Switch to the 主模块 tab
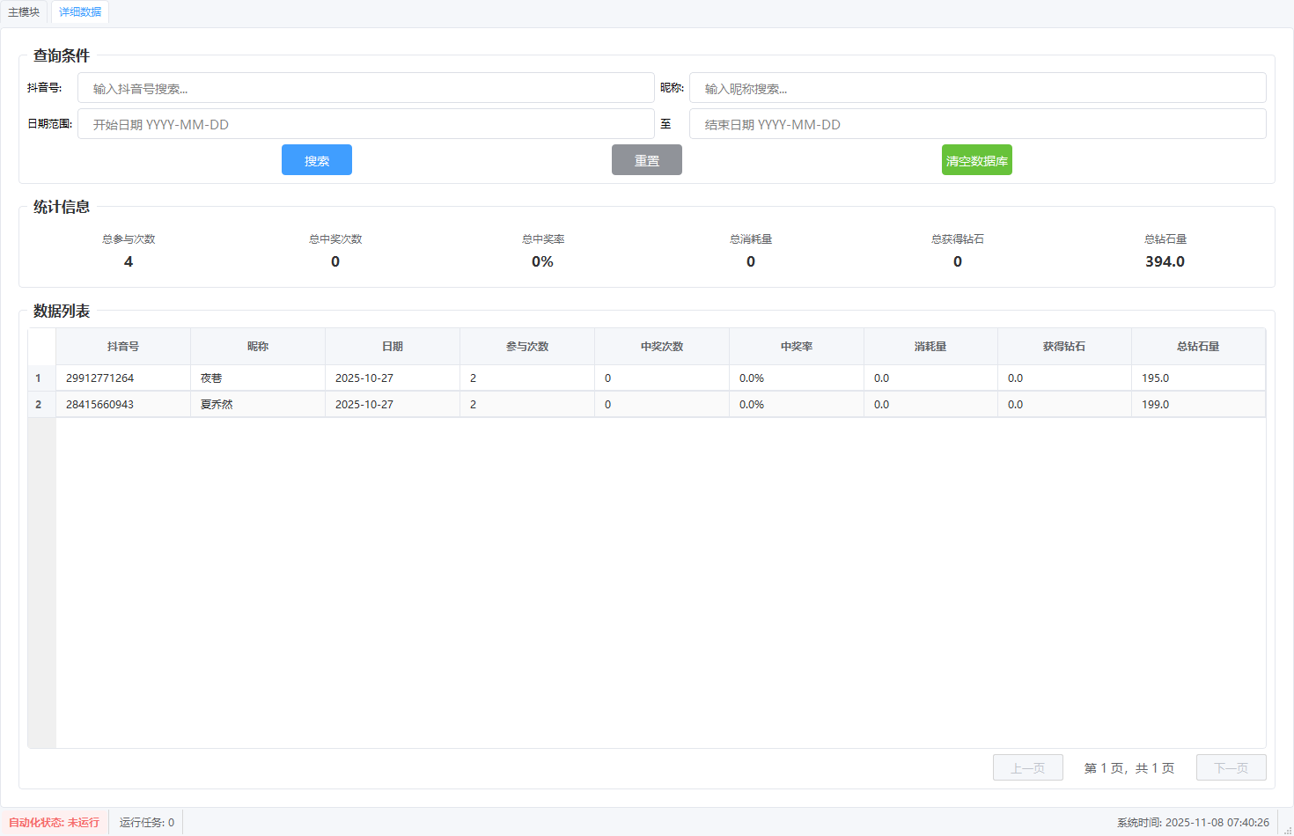This screenshot has width=1294, height=836. [24, 12]
